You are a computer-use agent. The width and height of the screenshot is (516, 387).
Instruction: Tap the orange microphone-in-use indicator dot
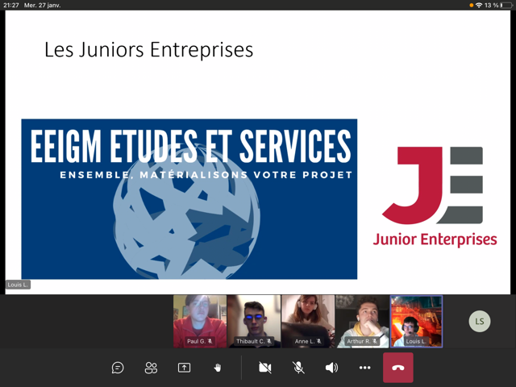coord(471,6)
